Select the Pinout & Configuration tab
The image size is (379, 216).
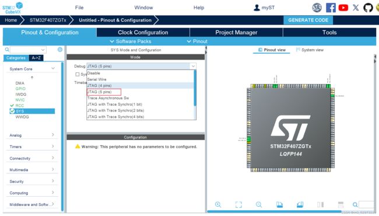click(50, 33)
